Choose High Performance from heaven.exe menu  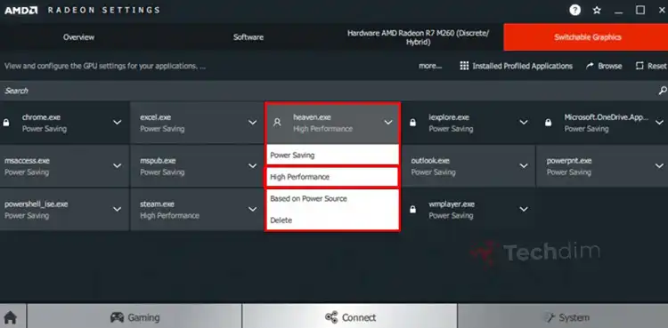[x=332, y=177]
